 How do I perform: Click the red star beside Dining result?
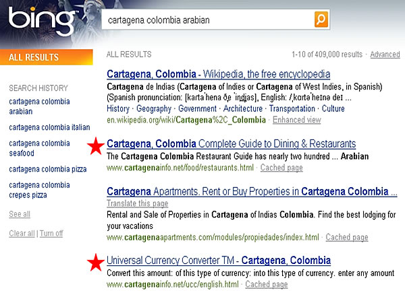coord(97,145)
